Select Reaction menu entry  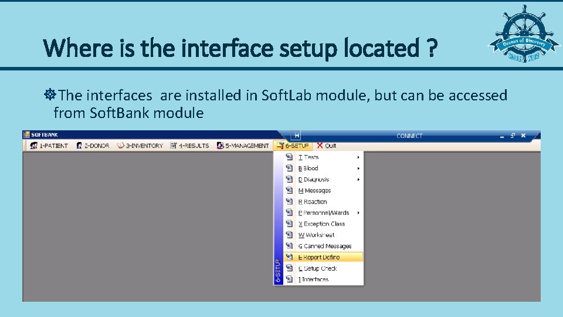tap(324, 201)
